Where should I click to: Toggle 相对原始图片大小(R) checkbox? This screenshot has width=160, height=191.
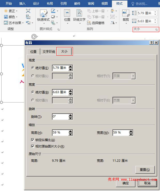click(33, 146)
